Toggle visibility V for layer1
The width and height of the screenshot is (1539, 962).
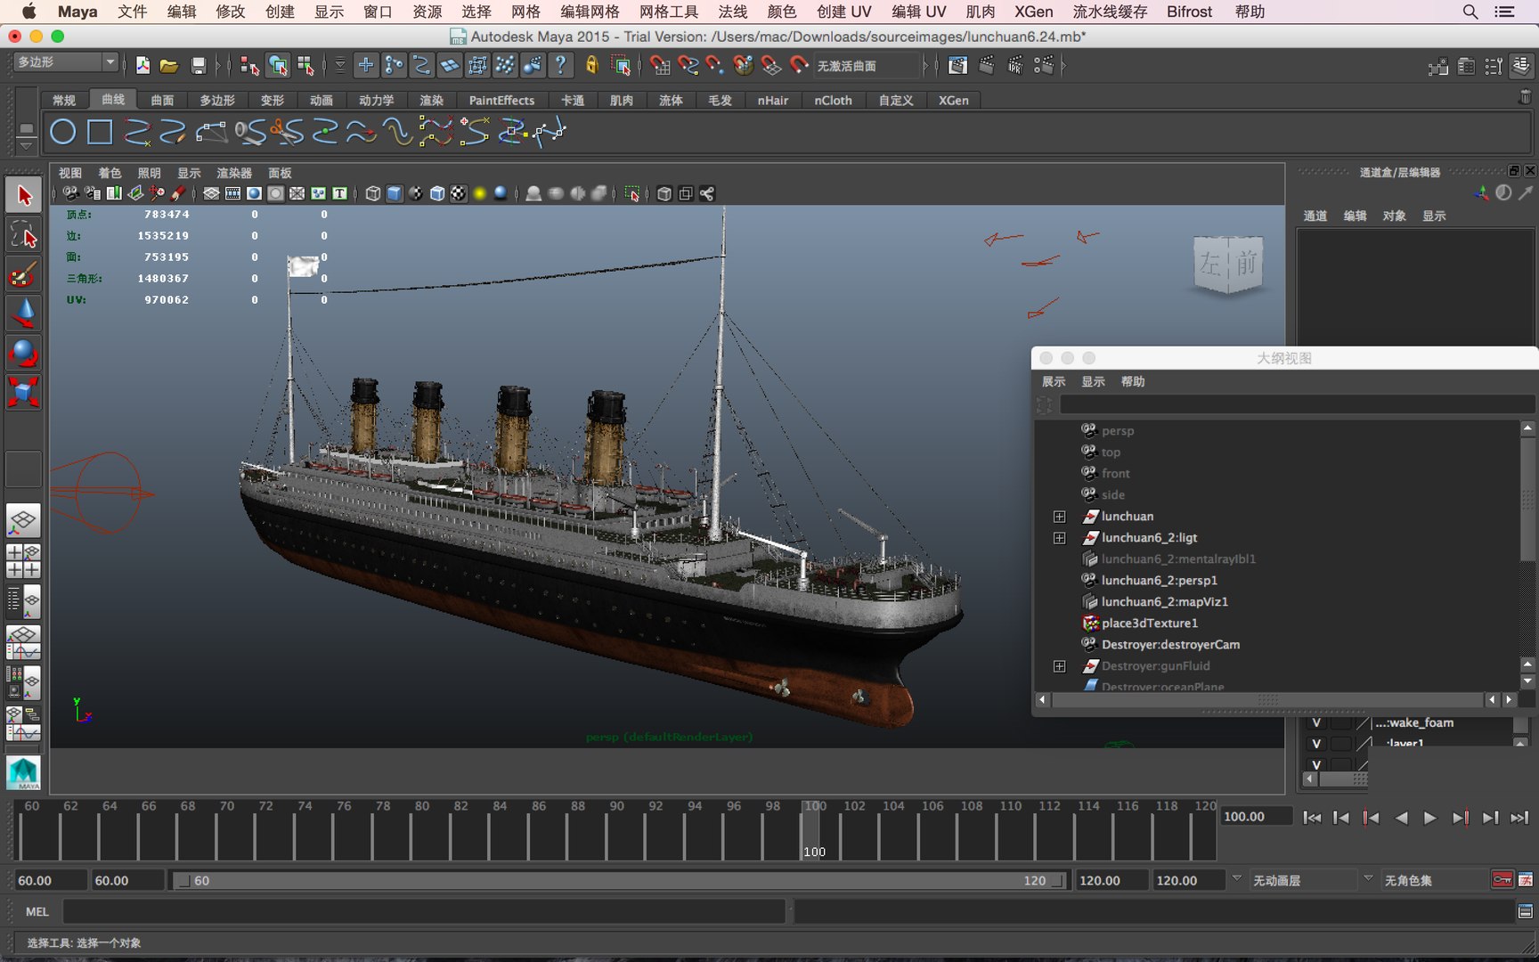[x=1315, y=744]
